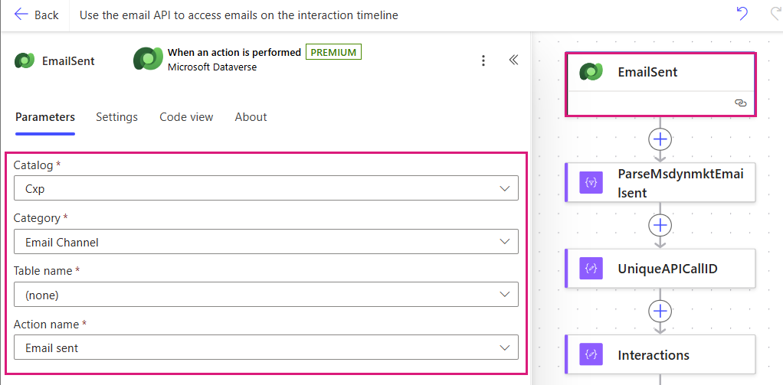Click the Dataverse icon beside EmailSent panel title

[x=25, y=60]
